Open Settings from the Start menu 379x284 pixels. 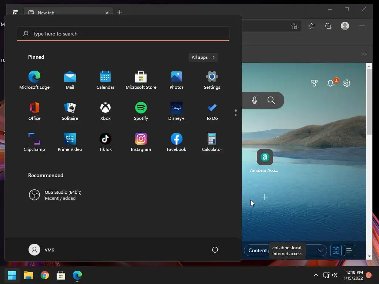coord(212,80)
